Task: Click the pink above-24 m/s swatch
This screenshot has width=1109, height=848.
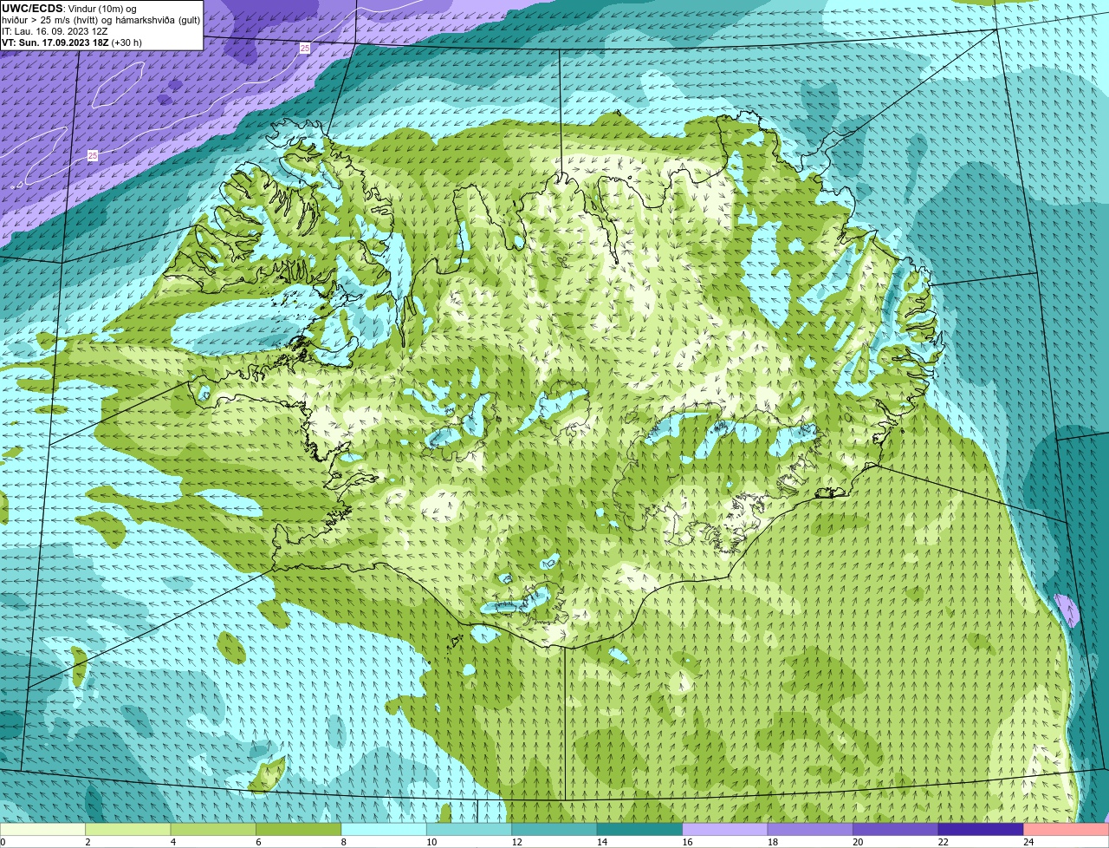Action: 1066,829
